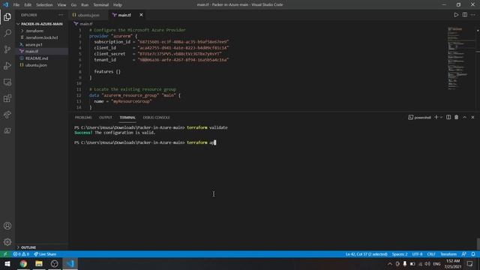This screenshot has width=480, height=270.
Task: Open the Source Control view
Action: click(7, 49)
